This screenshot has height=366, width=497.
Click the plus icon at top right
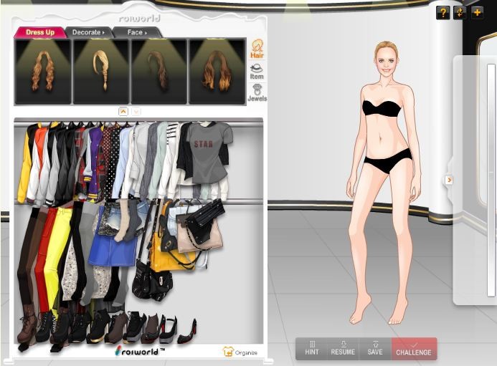point(477,12)
